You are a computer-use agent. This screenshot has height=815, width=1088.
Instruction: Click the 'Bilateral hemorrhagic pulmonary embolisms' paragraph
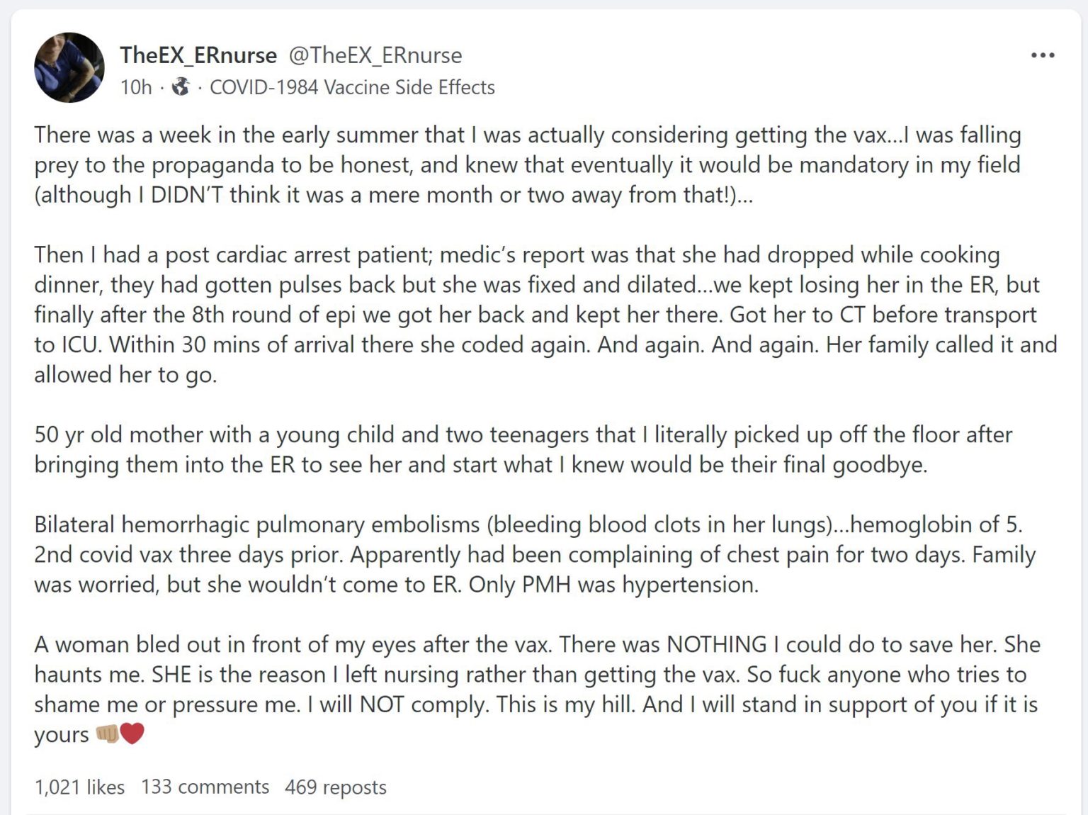535,554
